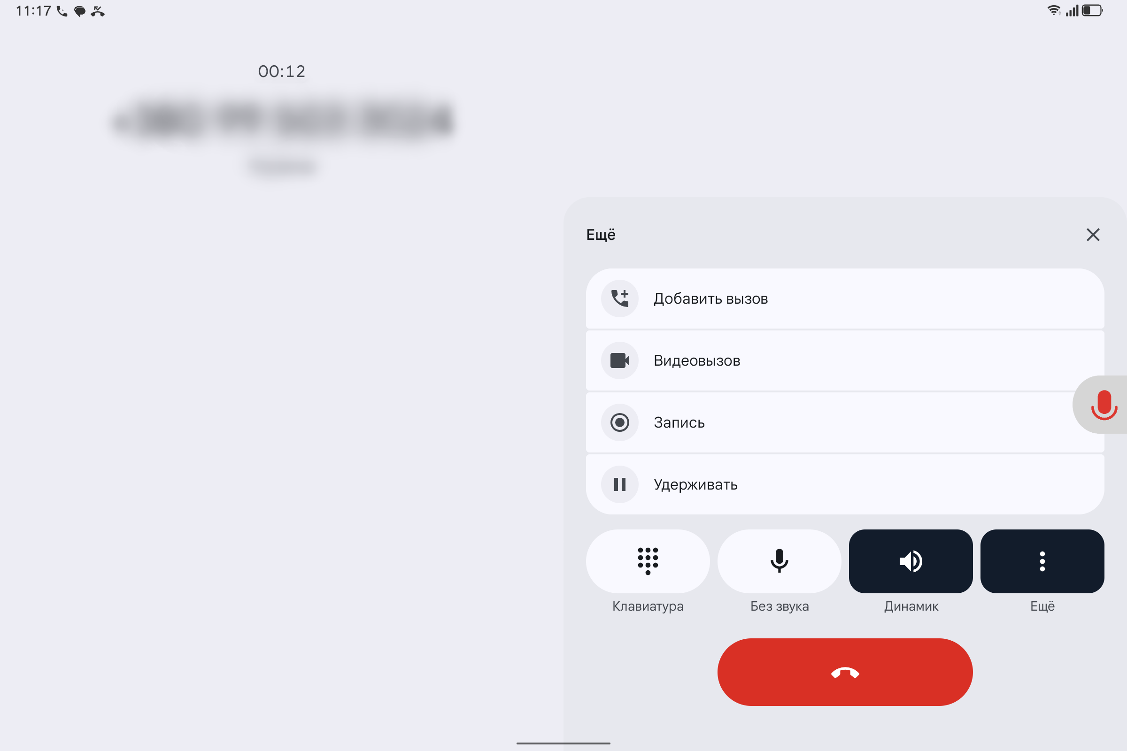Image resolution: width=1127 pixels, height=751 pixels.
Task: End the call with red button
Action: point(845,672)
